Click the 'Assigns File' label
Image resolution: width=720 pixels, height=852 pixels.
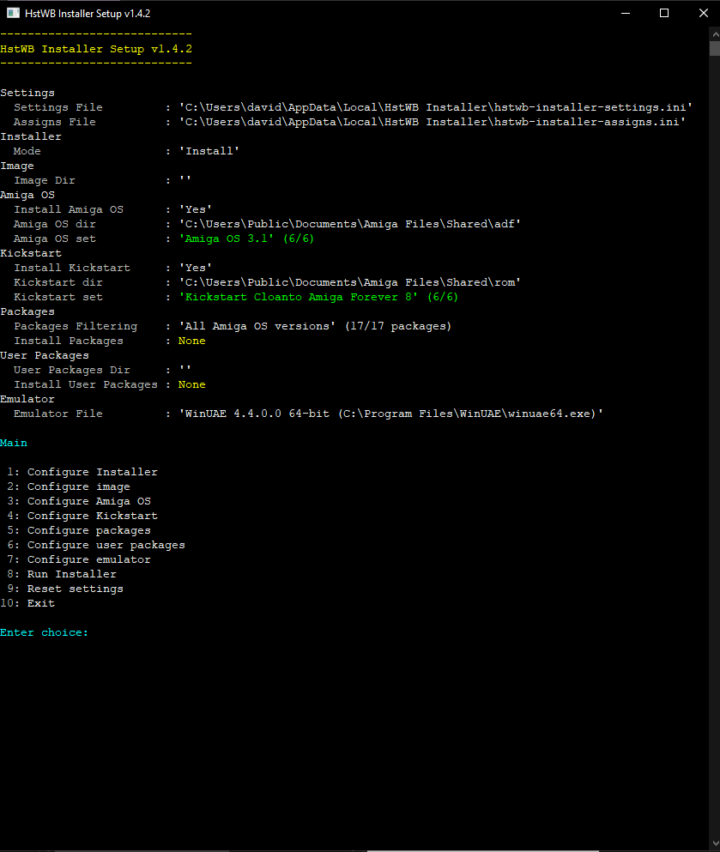point(54,122)
